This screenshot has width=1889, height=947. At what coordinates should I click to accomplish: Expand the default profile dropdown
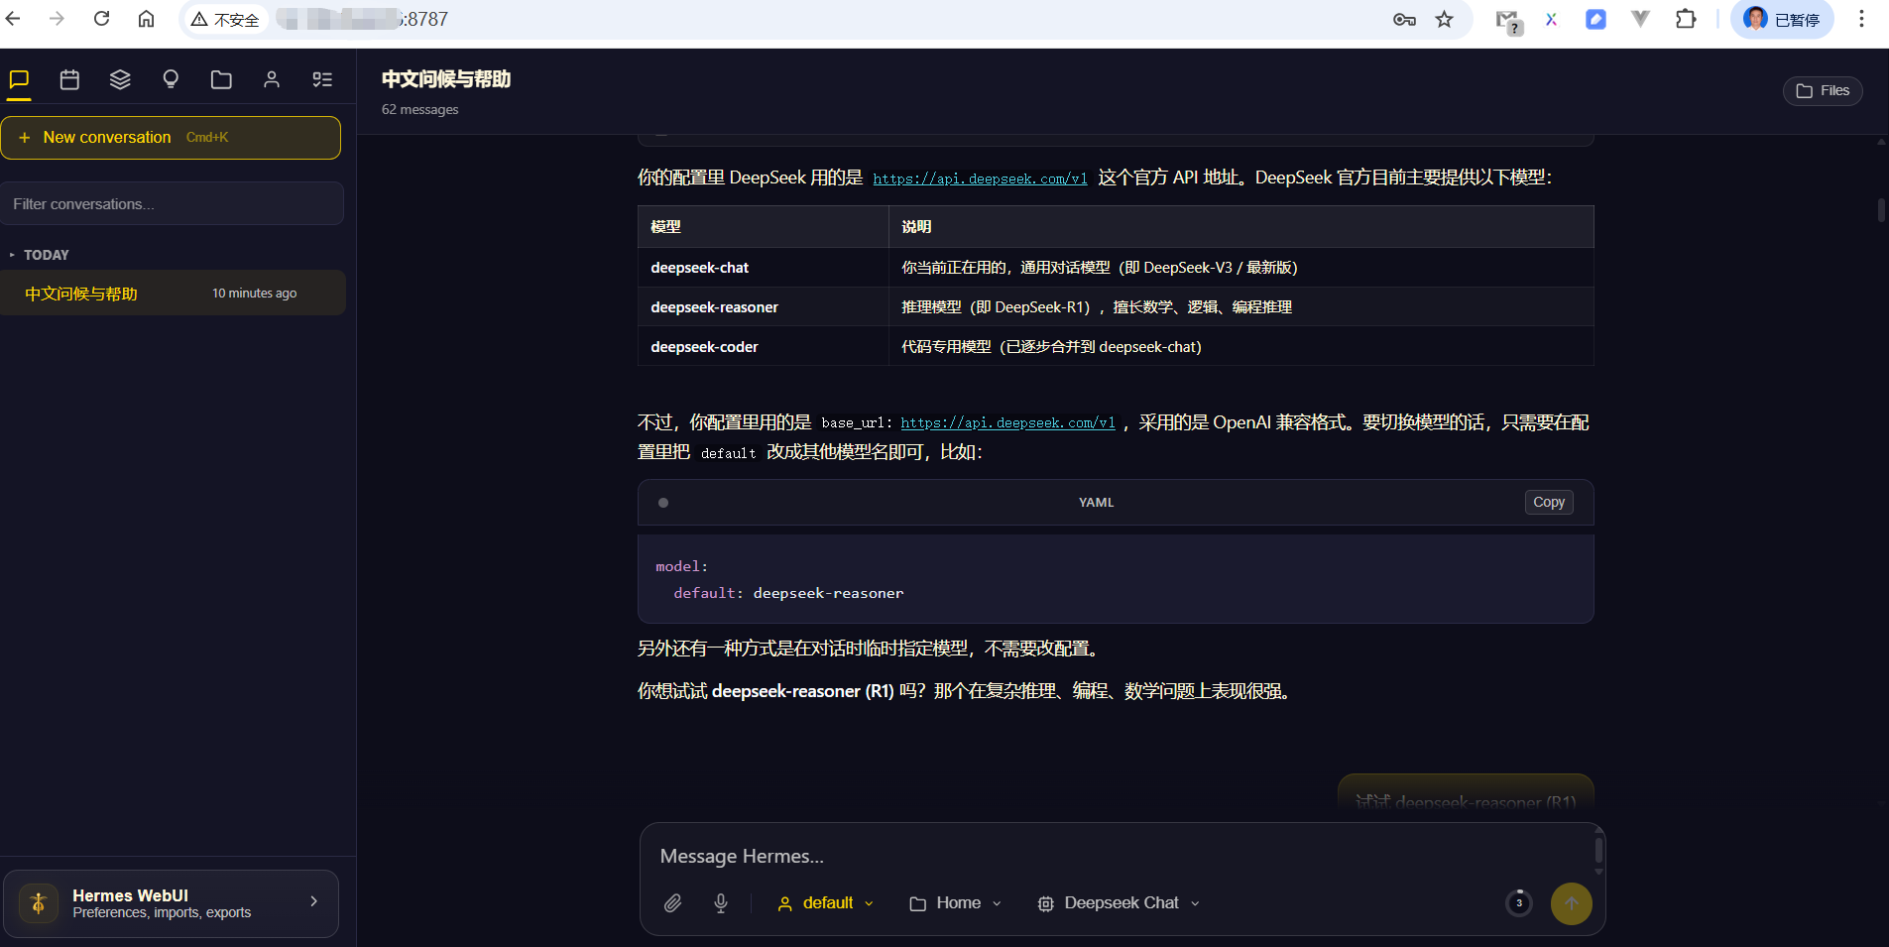pos(826,903)
